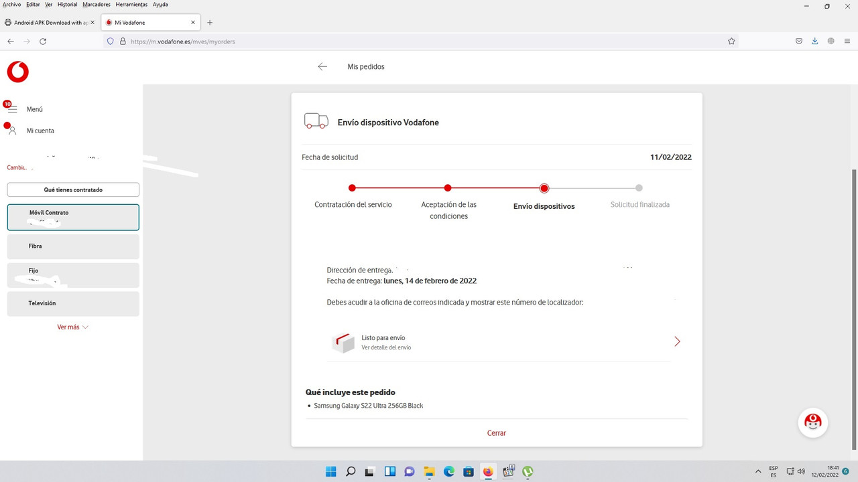858x482 pixels.
Task: Click ESP language indicator in tray
Action: click(774, 471)
